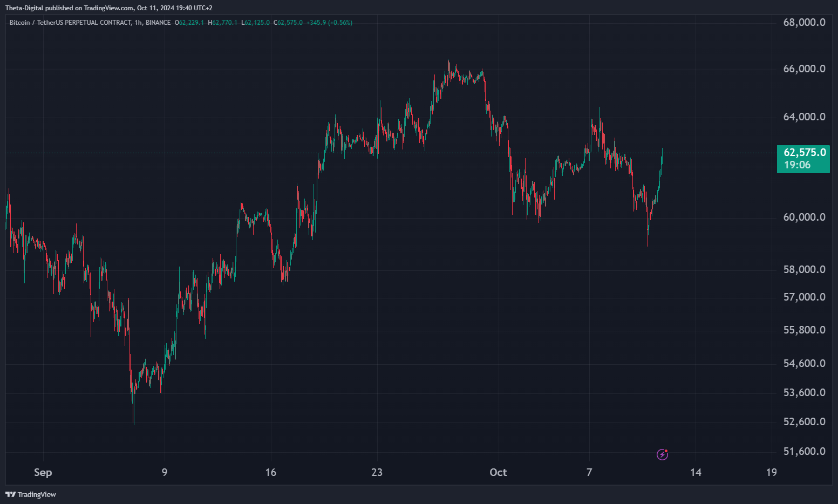Click the Oct date label on time axis
The width and height of the screenshot is (838, 504).
[498, 472]
